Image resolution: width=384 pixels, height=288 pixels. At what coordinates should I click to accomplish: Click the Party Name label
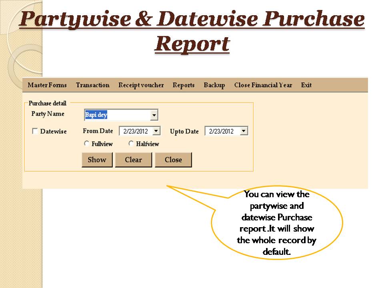[48, 114]
